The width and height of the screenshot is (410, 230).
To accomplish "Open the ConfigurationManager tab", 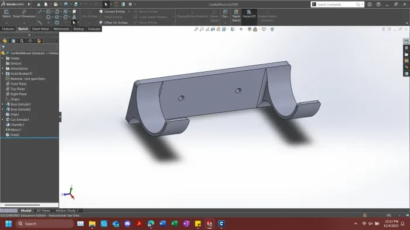I will click(22, 41).
